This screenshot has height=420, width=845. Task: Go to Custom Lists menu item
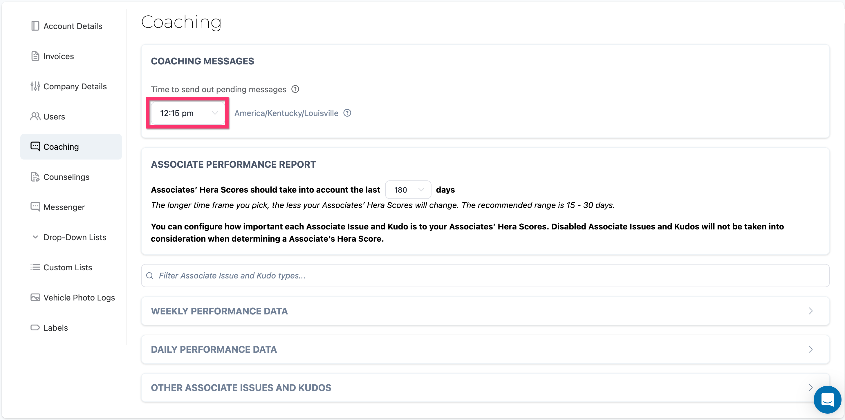coord(68,267)
